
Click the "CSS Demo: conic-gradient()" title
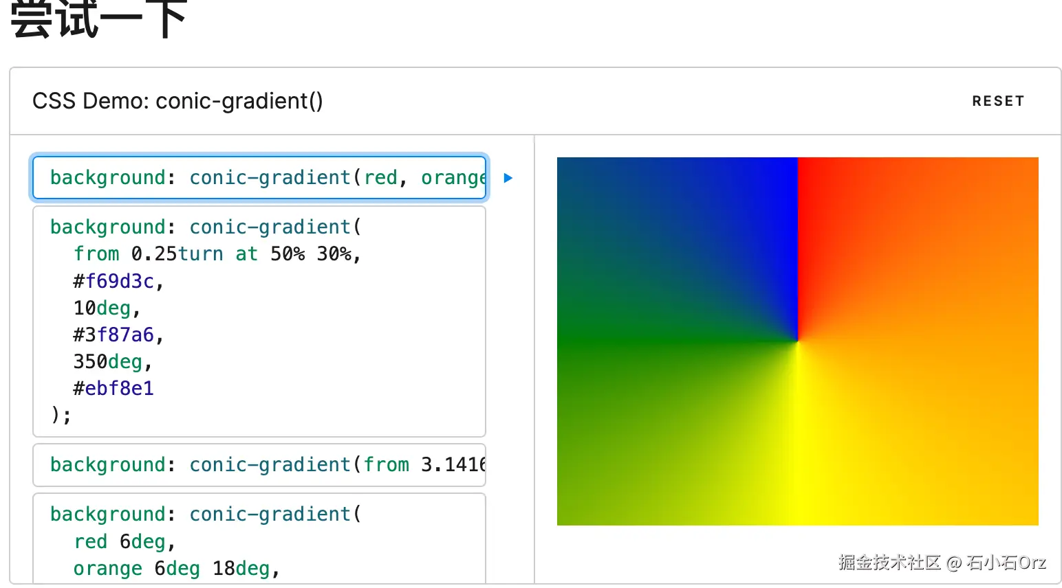tap(177, 102)
